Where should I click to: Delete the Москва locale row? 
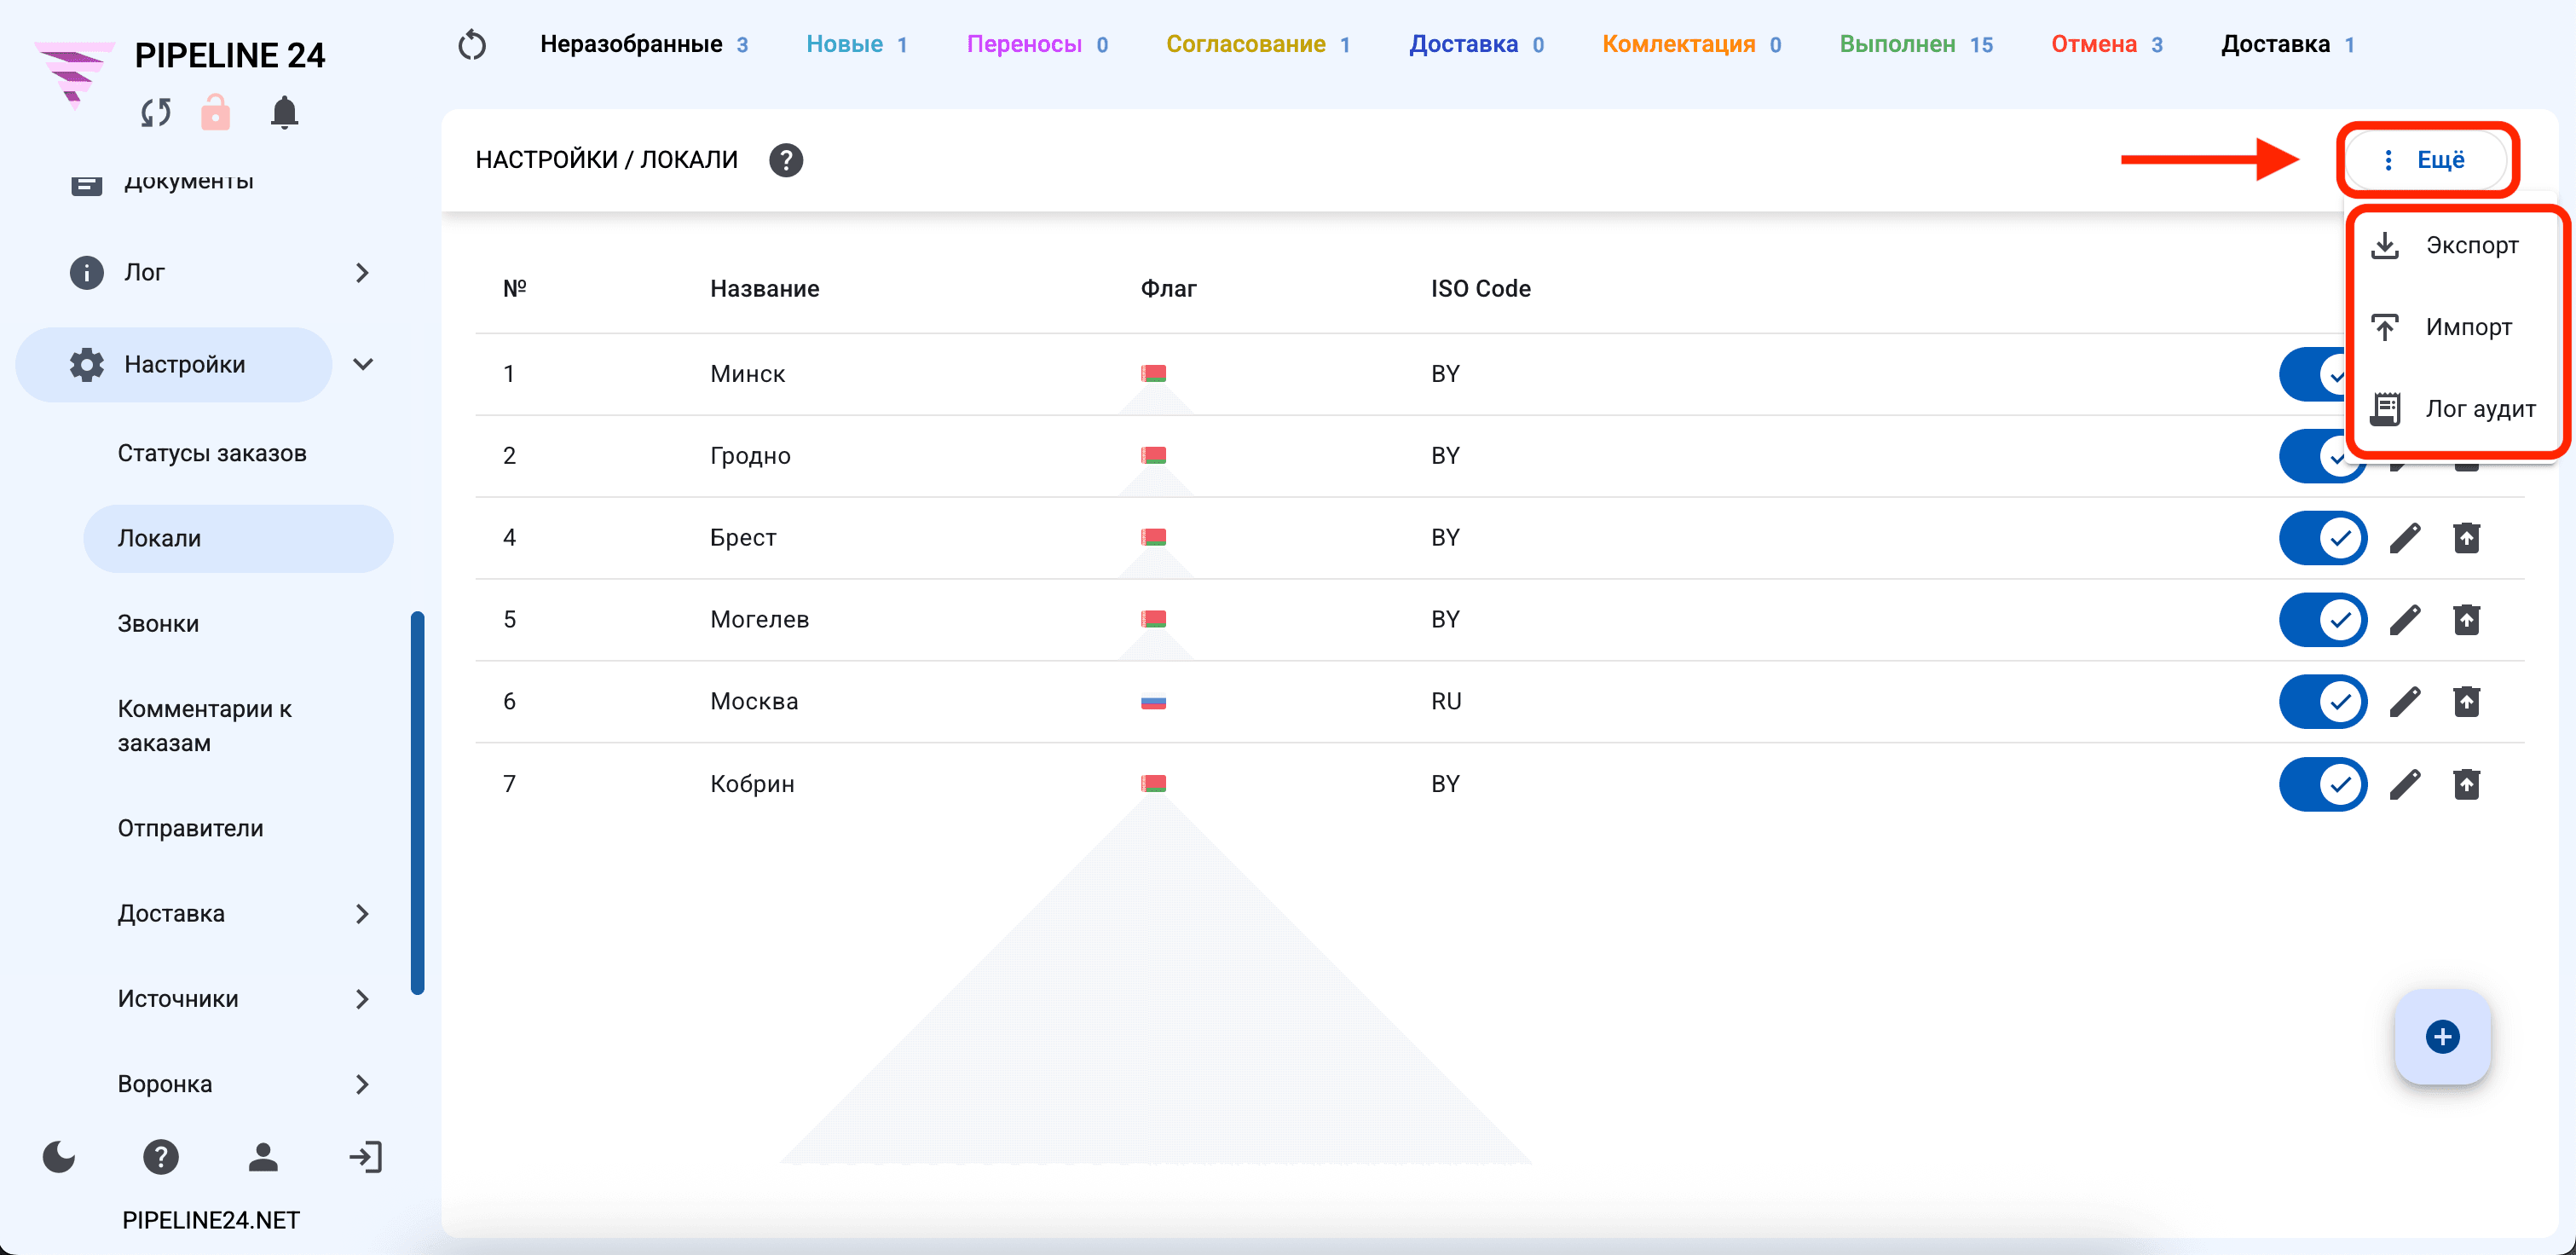[2467, 702]
